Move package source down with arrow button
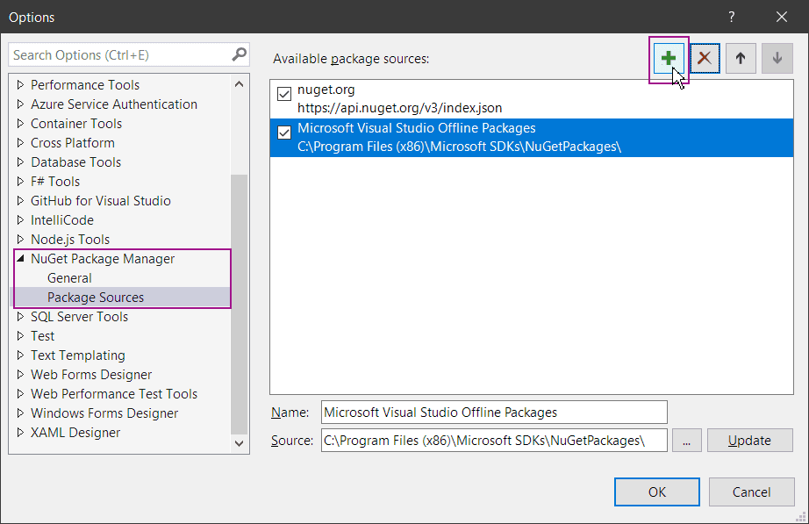The height and width of the screenshot is (524, 809). pyautogui.click(x=777, y=59)
